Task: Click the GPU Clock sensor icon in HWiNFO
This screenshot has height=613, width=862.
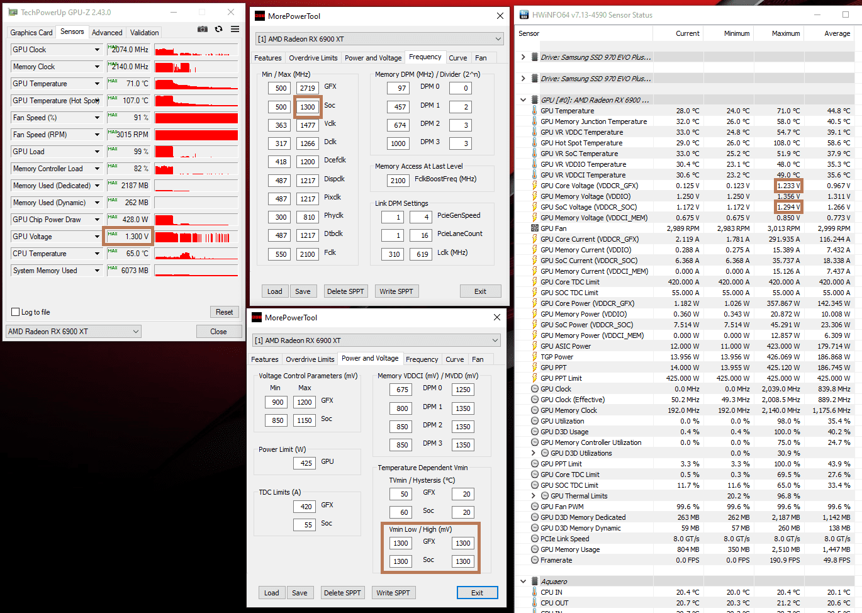Action: tap(535, 389)
